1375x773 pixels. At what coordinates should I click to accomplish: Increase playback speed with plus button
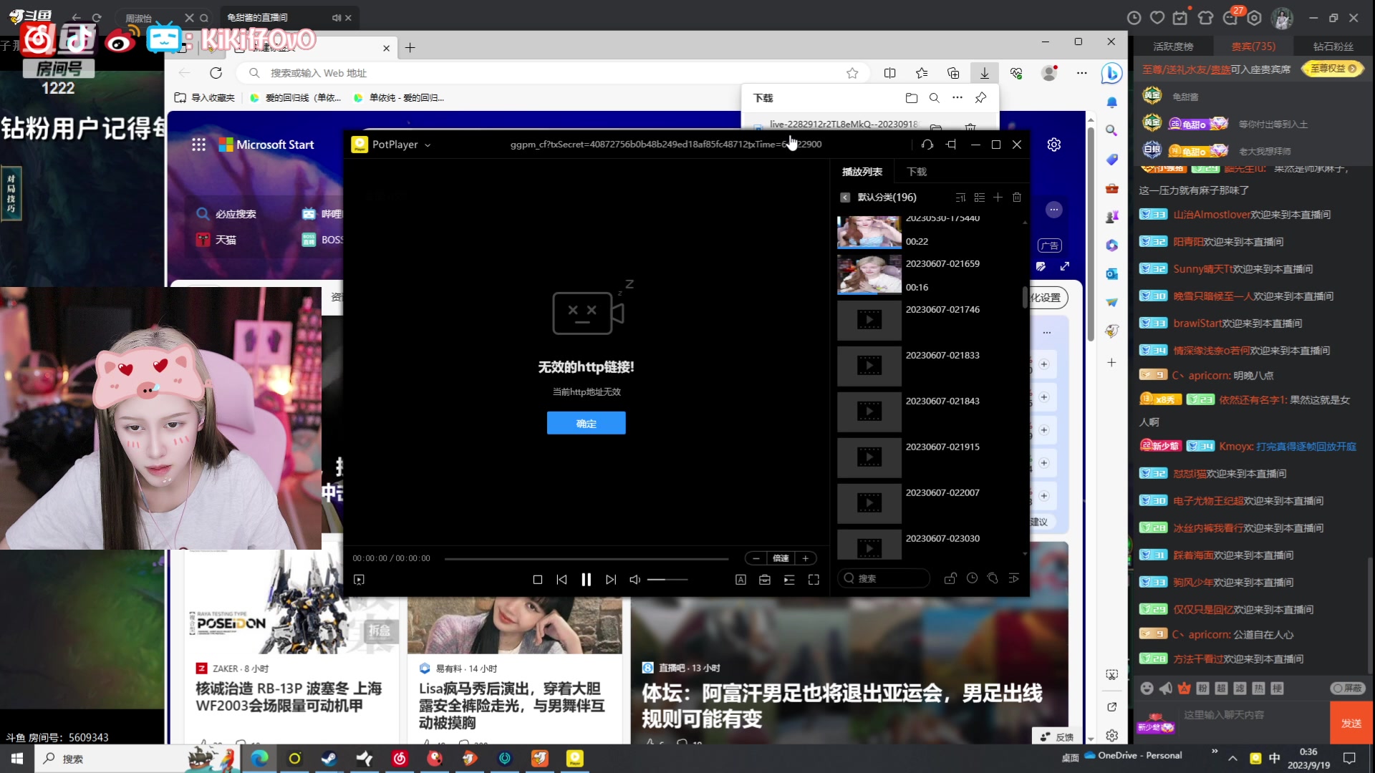click(x=805, y=558)
